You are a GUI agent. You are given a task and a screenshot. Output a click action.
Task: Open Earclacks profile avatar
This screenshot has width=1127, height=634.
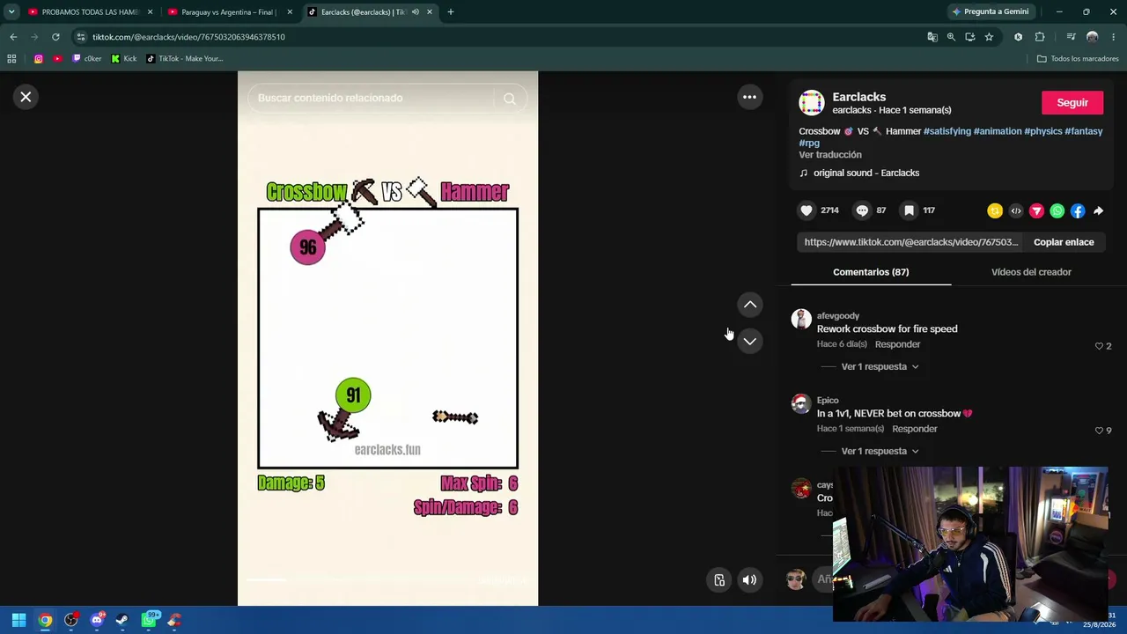(x=812, y=103)
